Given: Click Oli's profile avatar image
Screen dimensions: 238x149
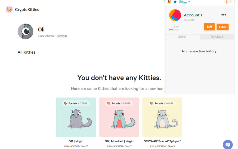Looking at the screenshot, I should click(26, 31).
